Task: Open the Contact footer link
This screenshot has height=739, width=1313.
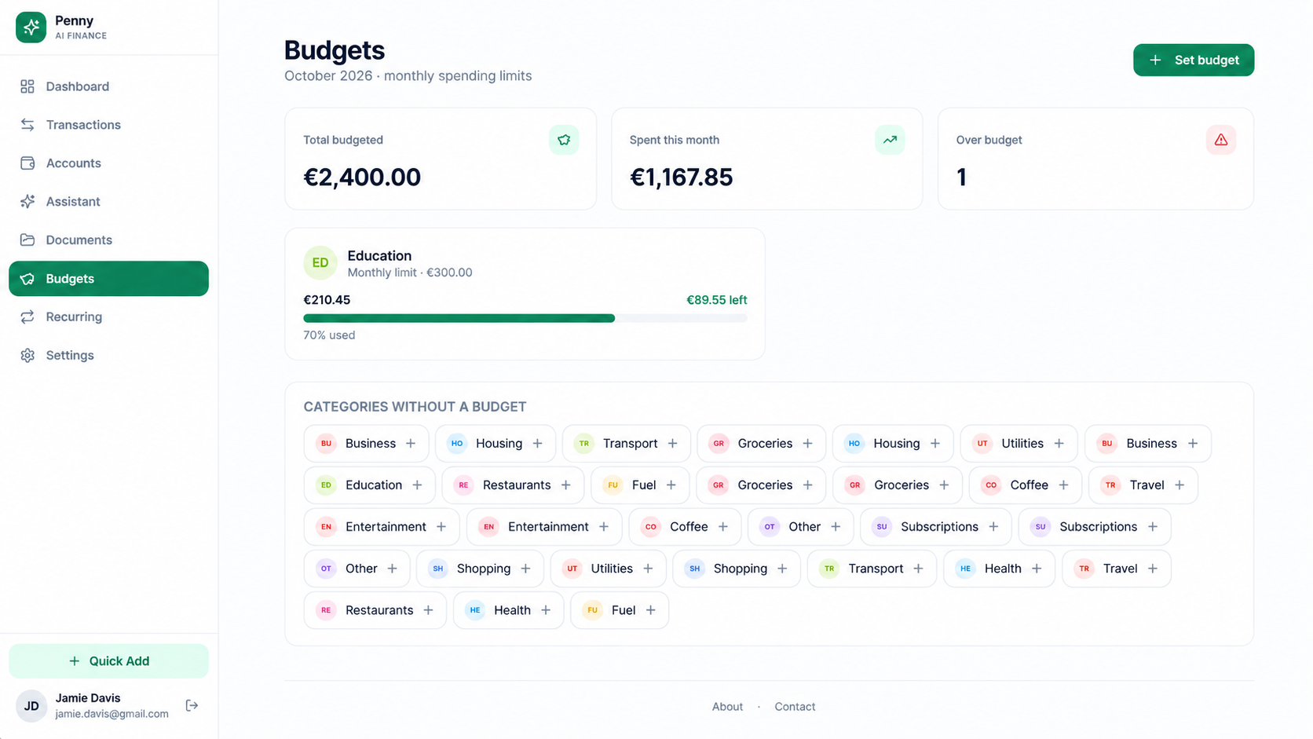Action: click(795, 707)
